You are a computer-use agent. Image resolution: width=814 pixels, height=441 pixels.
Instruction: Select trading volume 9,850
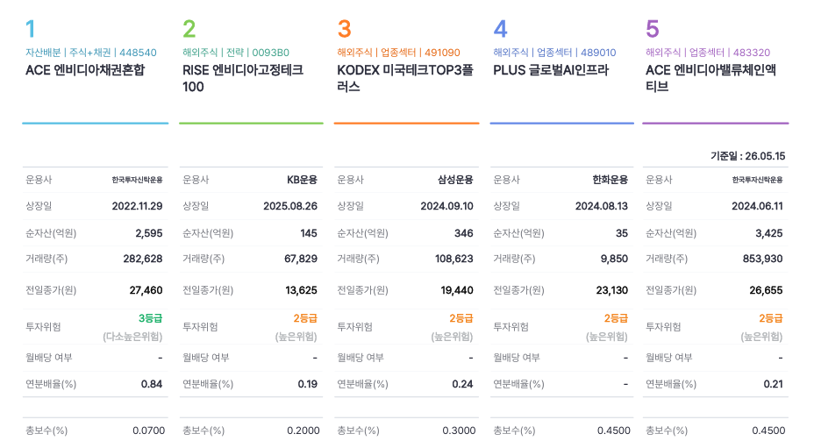click(x=614, y=259)
